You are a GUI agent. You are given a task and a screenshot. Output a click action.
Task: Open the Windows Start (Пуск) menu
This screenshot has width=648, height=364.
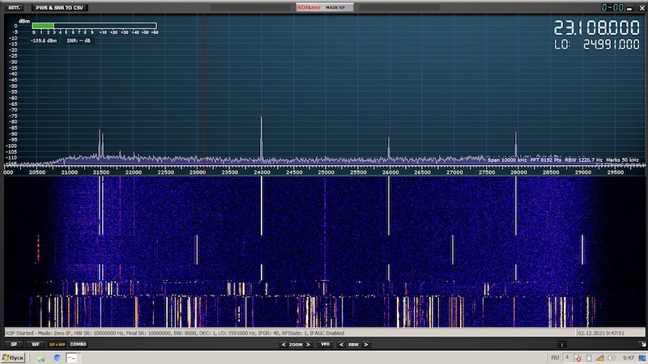coord(14,357)
